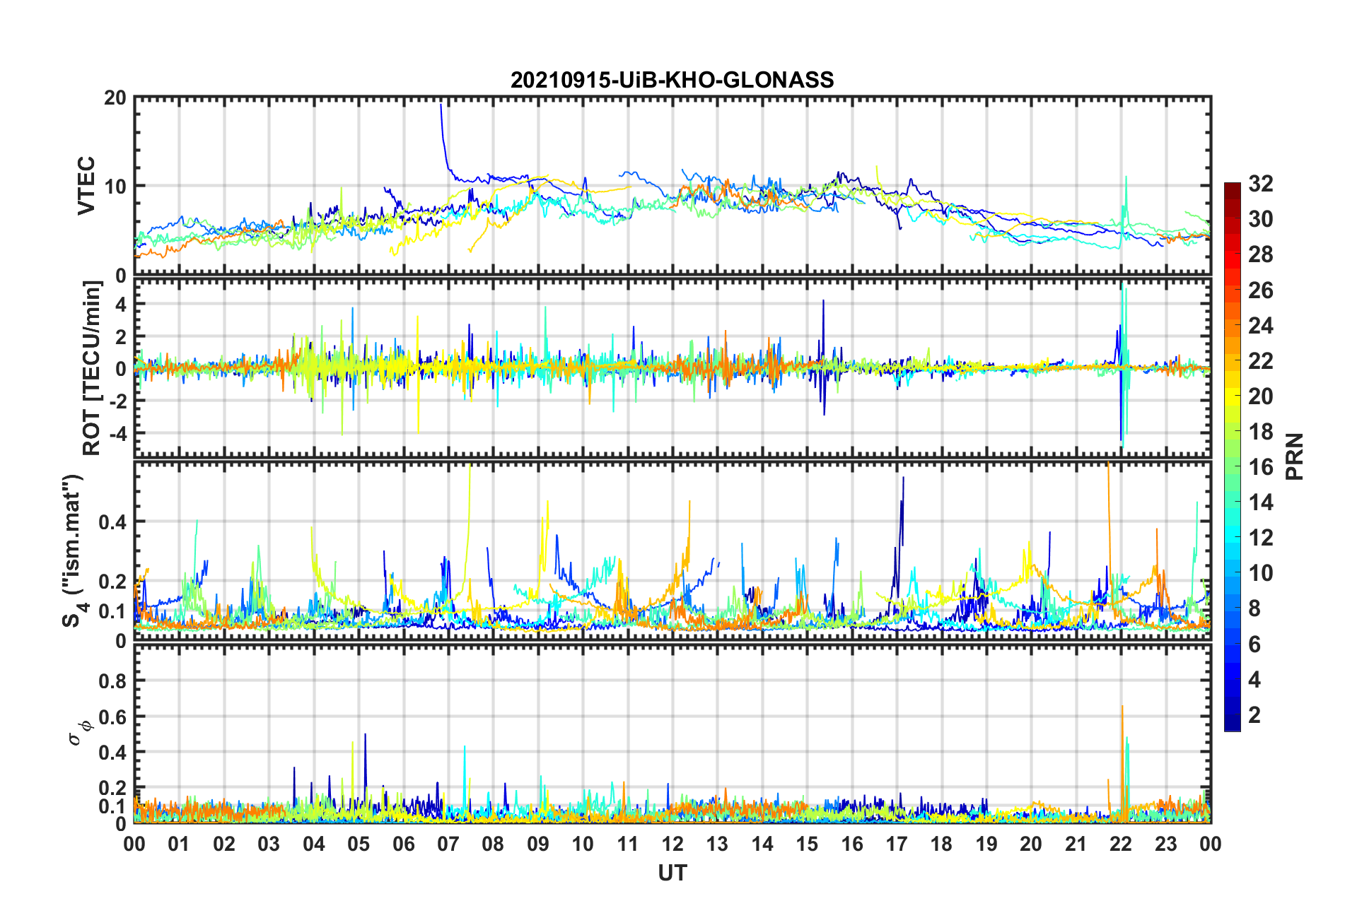Click x-axis tick label 23
1345x913 pixels.
pos(1166,844)
